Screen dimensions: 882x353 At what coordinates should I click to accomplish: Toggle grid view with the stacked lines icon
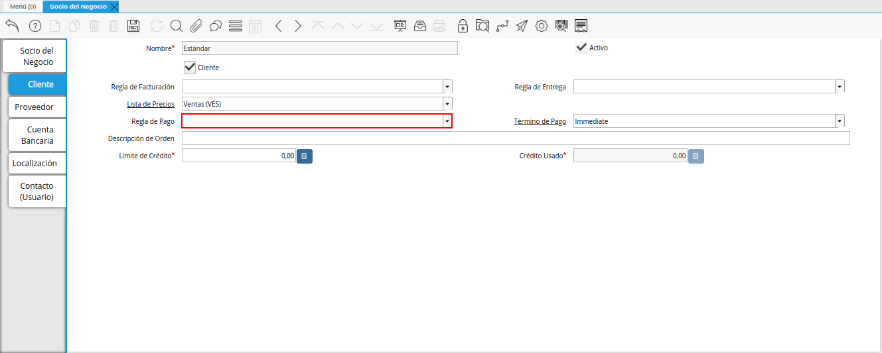coord(235,26)
